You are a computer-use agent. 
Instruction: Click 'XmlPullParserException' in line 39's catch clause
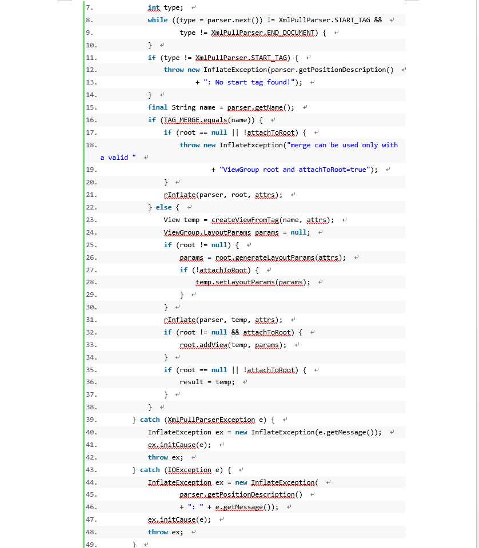(x=211, y=420)
